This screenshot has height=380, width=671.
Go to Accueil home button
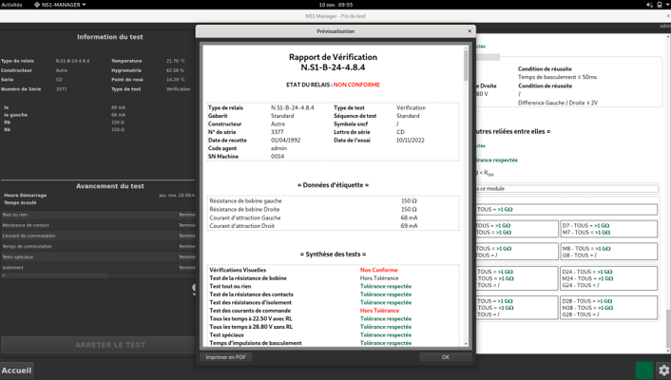(x=16, y=370)
